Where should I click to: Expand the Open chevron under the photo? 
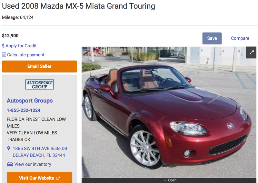click(165, 180)
